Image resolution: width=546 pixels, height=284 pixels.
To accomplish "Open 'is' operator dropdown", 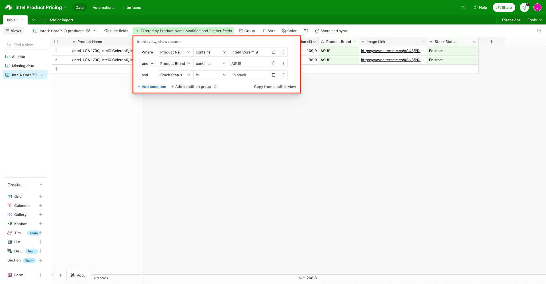I will tap(211, 75).
